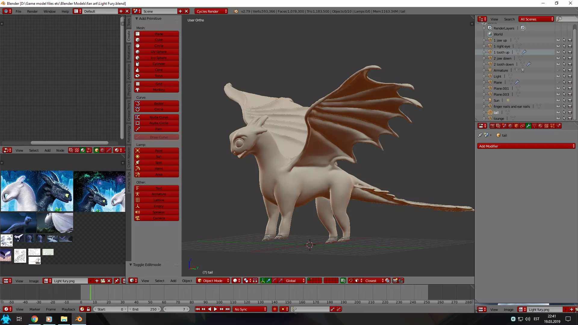Image resolution: width=578 pixels, height=325 pixels.
Task: Open the World properties tab
Action: point(510,126)
